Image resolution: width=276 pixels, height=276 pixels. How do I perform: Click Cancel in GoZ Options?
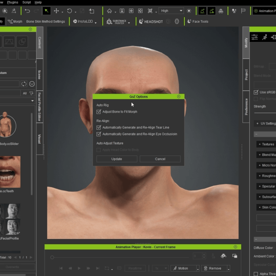tap(160, 159)
